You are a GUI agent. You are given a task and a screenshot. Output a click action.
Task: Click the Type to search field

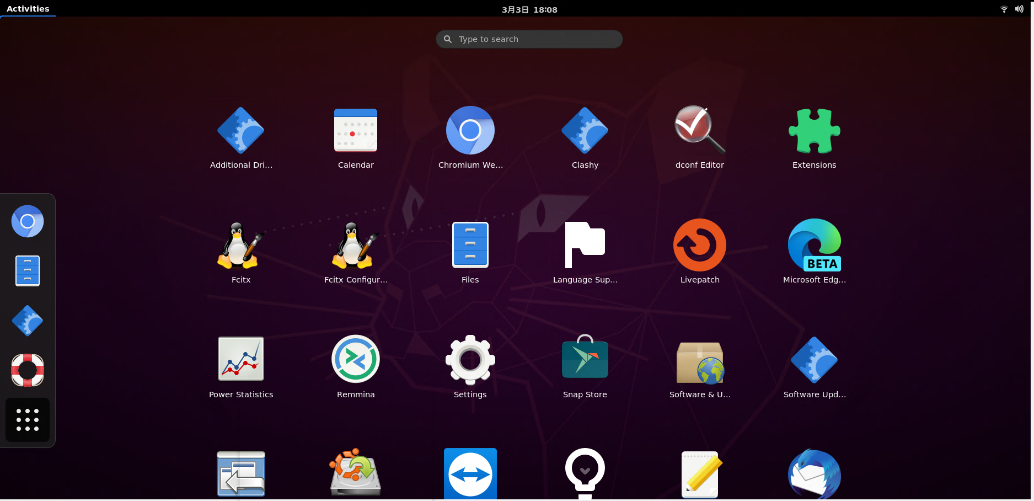(x=529, y=39)
